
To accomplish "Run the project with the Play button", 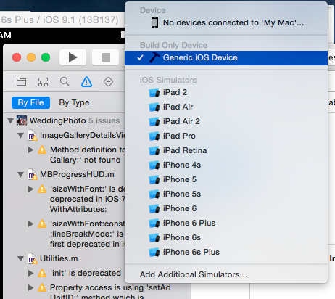I will click(73, 57).
